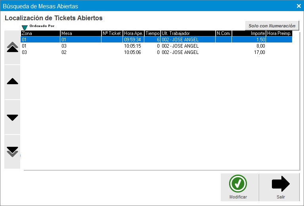Close the Búsqueda de Mesas Abiertas window
This screenshot has width=304, height=206.
point(298,6)
